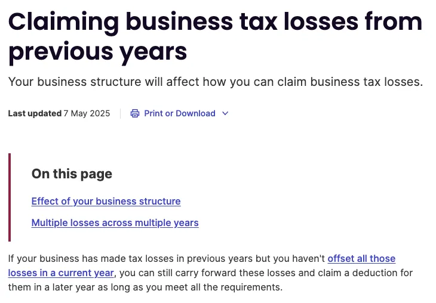
Task: Click the divider between date and Print
Action: coord(121,113)
